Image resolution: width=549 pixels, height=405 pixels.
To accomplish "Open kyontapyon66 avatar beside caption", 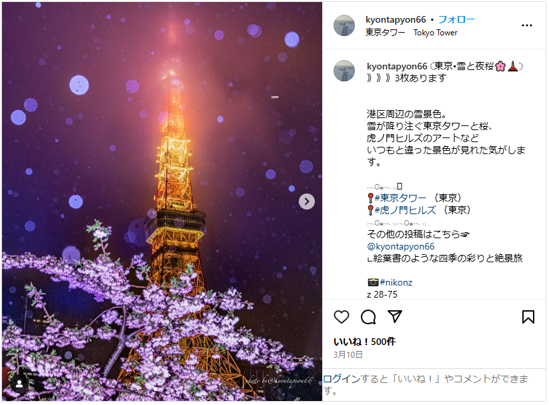I will pos(344,71).
